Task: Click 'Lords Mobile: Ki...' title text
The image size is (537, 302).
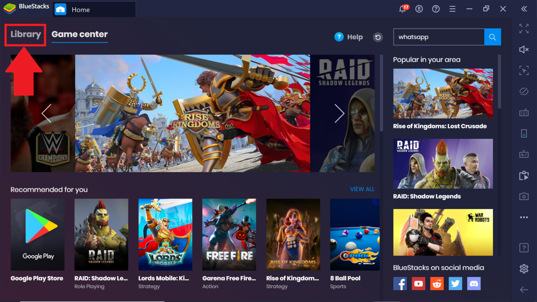Action: coord(164,278)
